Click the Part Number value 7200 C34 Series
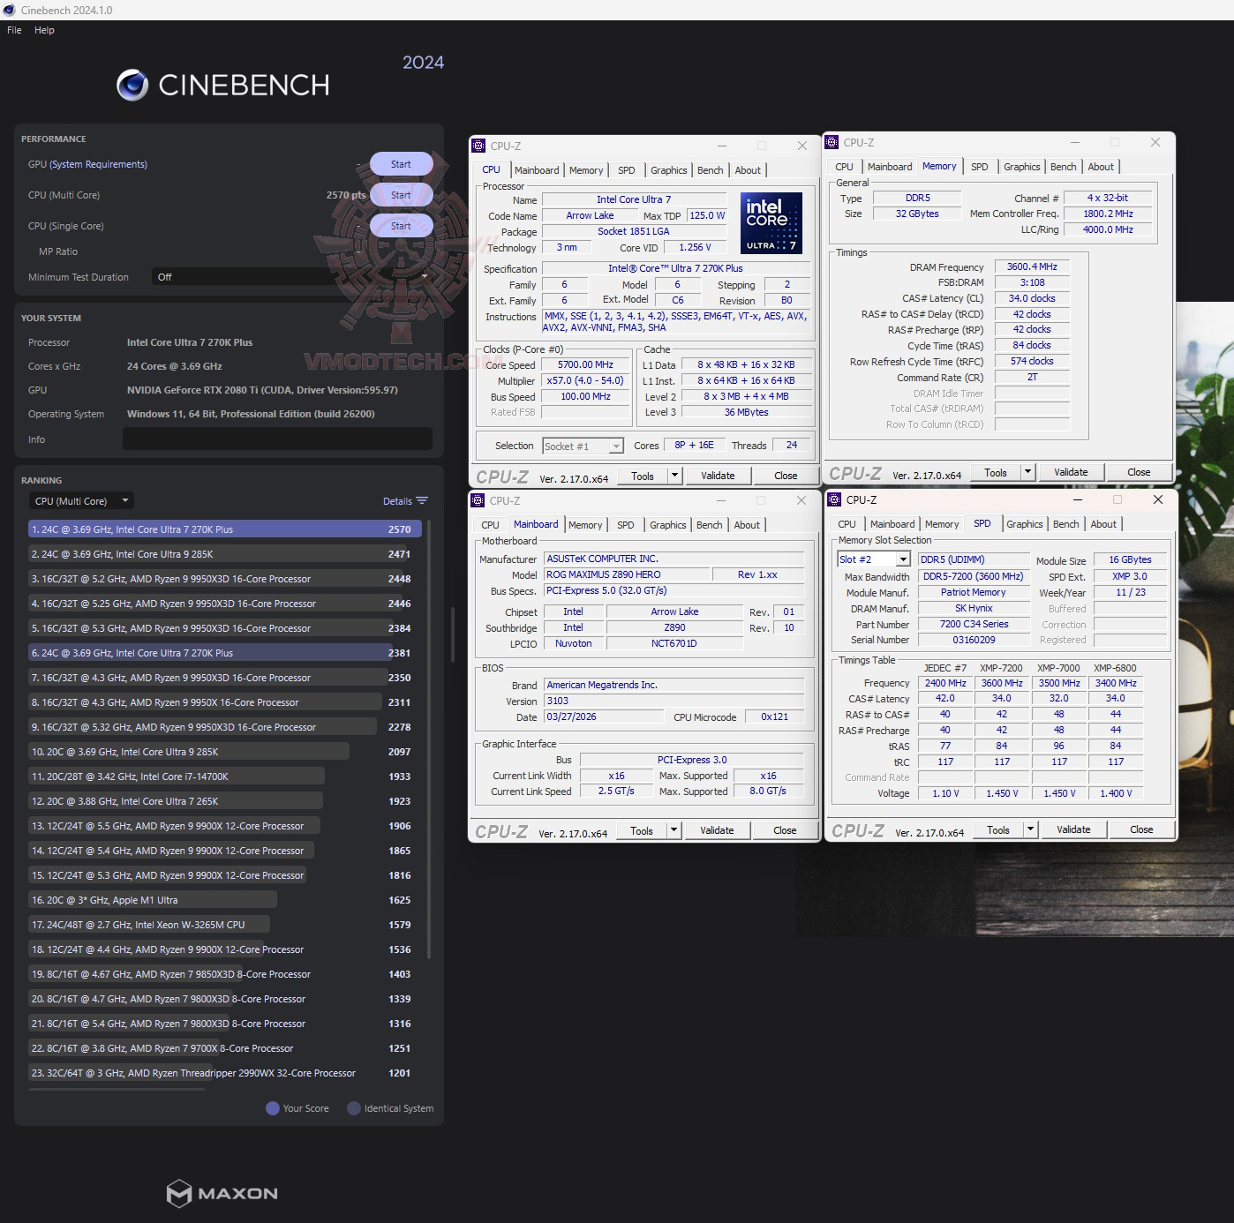The height and width of the screenshot is (1223, 1234). click(974, 624)
